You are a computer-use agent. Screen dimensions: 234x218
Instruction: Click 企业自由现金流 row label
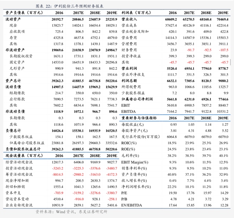coord(19,205)
